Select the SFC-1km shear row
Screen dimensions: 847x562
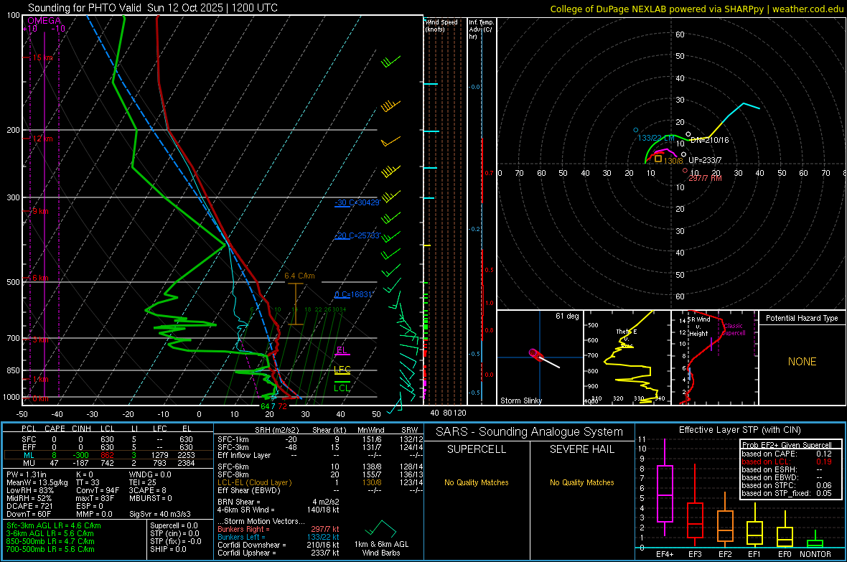tap(320, 439)
